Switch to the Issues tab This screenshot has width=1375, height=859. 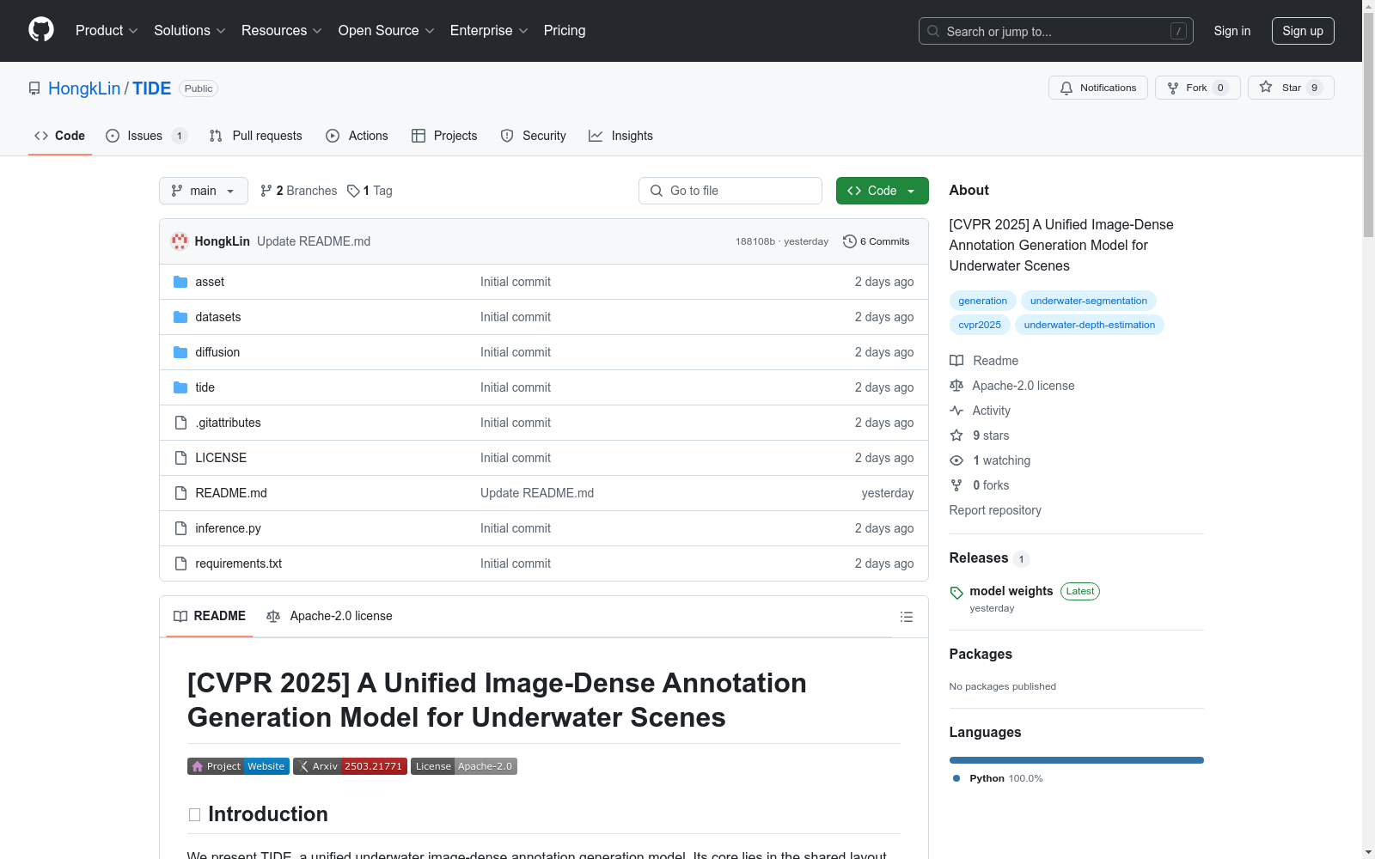145,136
